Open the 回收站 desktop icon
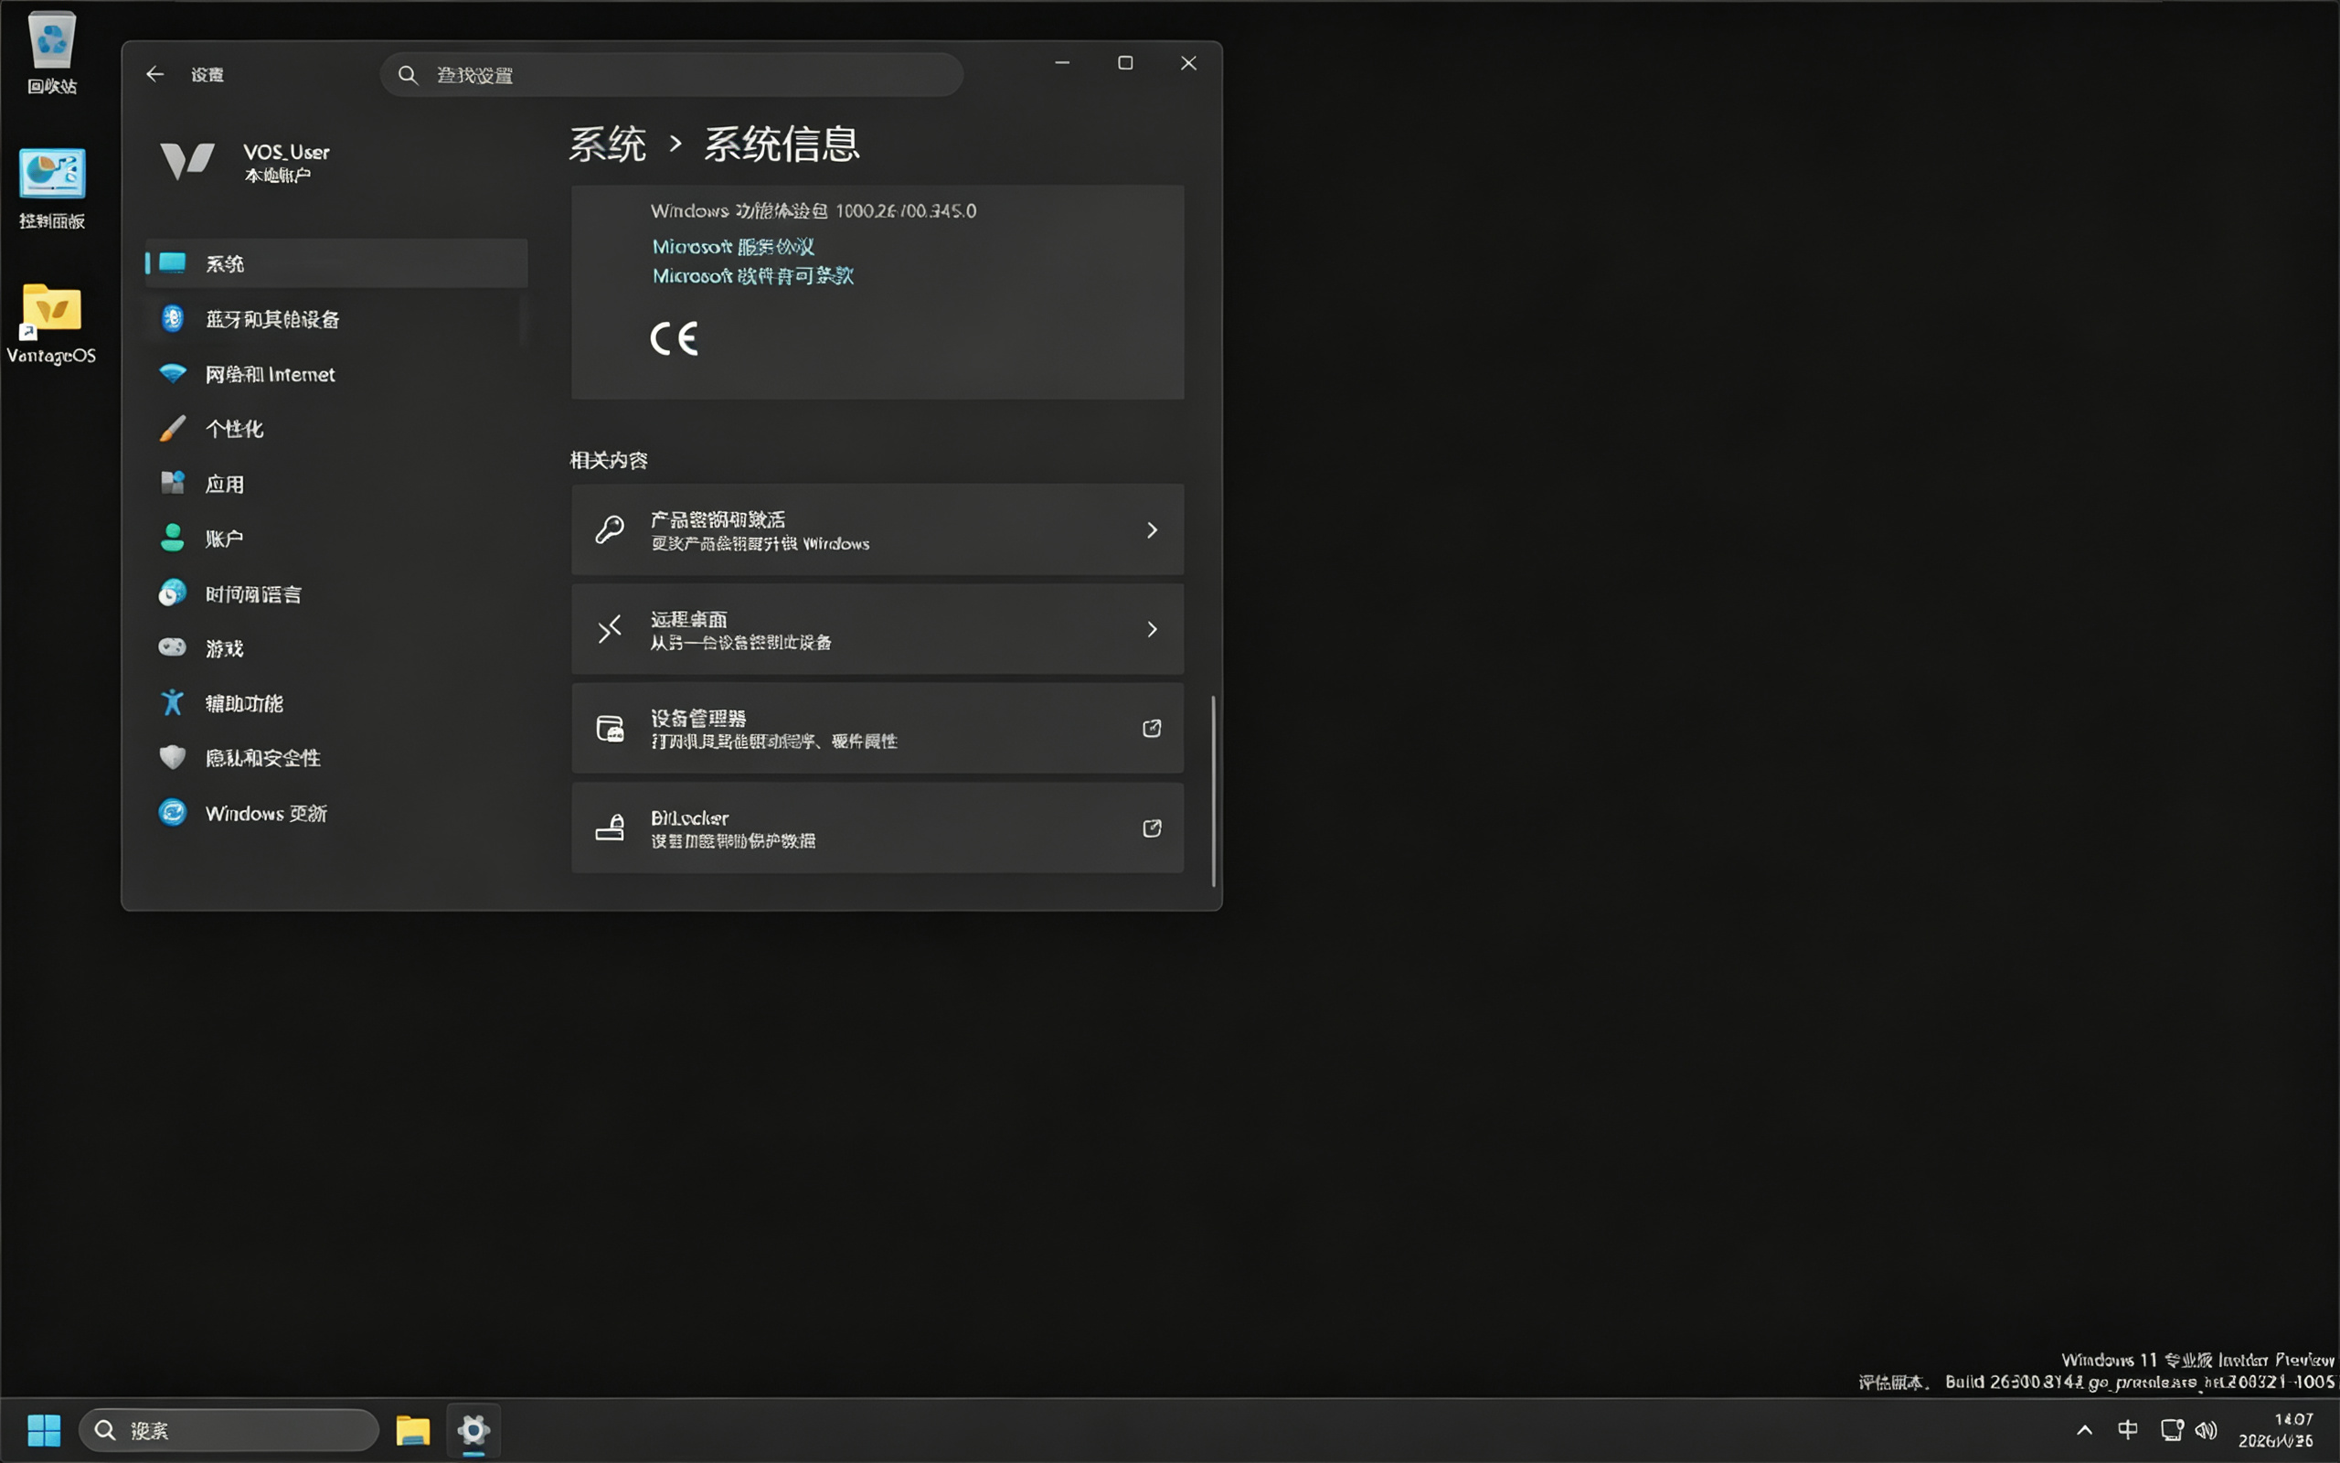Screen dimensions: 2340x1463 tap(51, 52)
